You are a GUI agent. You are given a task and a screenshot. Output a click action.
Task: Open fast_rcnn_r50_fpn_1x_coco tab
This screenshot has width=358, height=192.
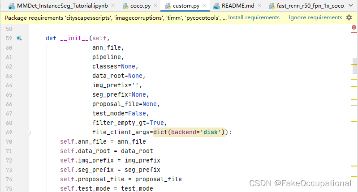pos(311,6)
